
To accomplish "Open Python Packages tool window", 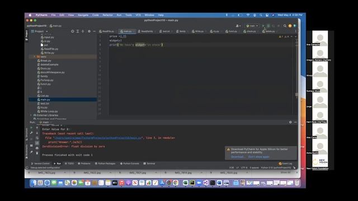I will click(105, 164).
